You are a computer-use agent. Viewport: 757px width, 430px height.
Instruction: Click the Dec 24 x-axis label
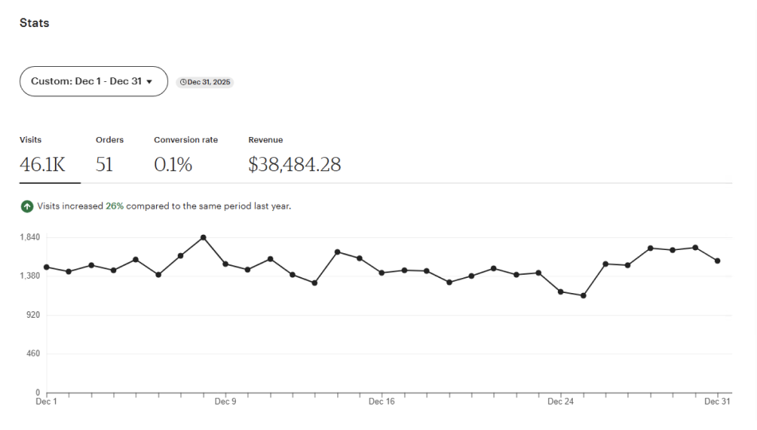(x=560, y=402)
